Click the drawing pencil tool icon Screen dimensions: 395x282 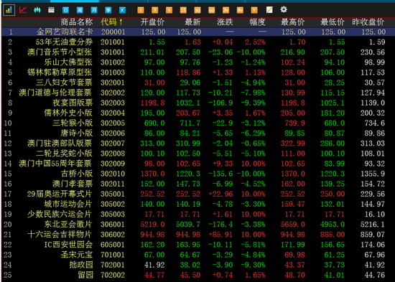(x=269, y=10)
